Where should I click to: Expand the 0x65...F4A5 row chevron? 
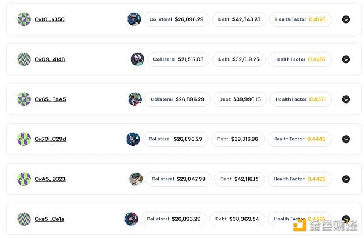point(346,99)
